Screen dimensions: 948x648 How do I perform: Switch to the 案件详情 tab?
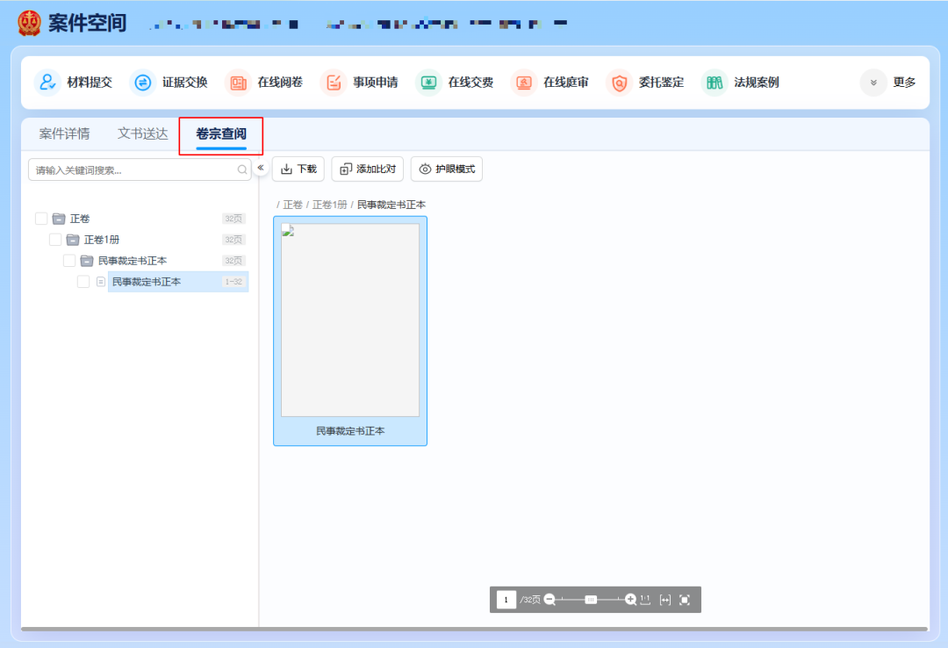tap(64, 133)
